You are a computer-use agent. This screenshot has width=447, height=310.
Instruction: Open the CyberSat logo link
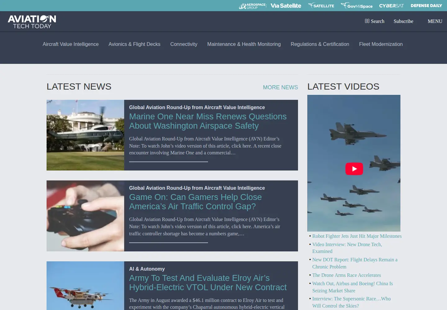391,6
